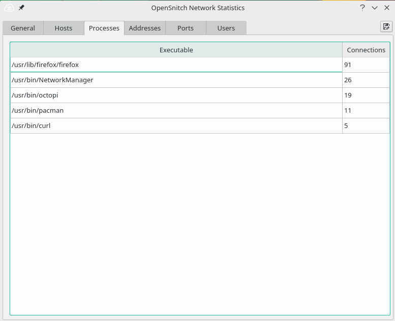Minimize the window with the chevron icon
Image resolution: width=395 pixels, height=321 pixels.
[x=375, y=8]
